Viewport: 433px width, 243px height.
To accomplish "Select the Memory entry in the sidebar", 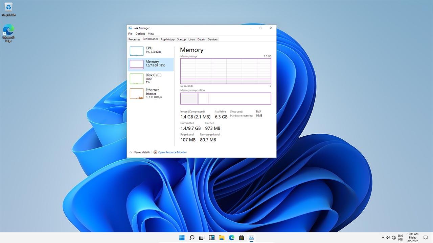I will 151,64.
